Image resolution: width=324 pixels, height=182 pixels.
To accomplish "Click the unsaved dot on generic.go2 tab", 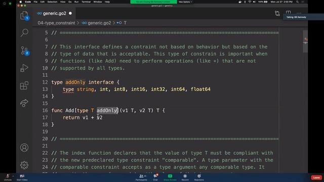I will click(70, 14).
